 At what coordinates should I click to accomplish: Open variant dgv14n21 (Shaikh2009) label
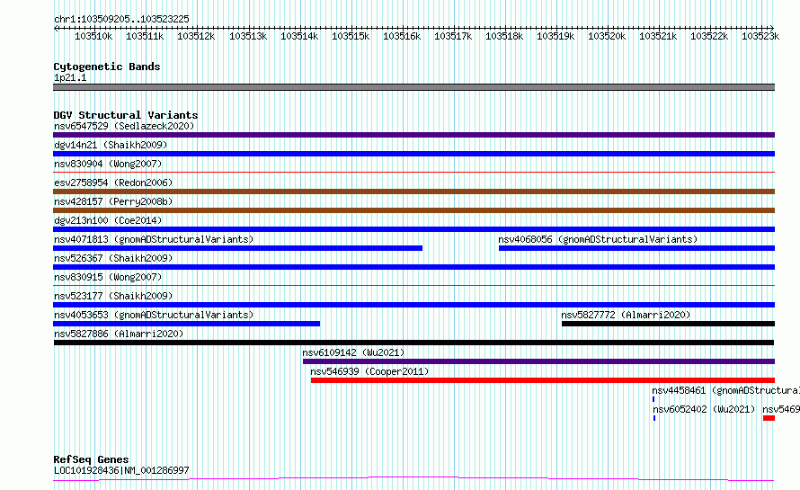(x=111, y=145)
